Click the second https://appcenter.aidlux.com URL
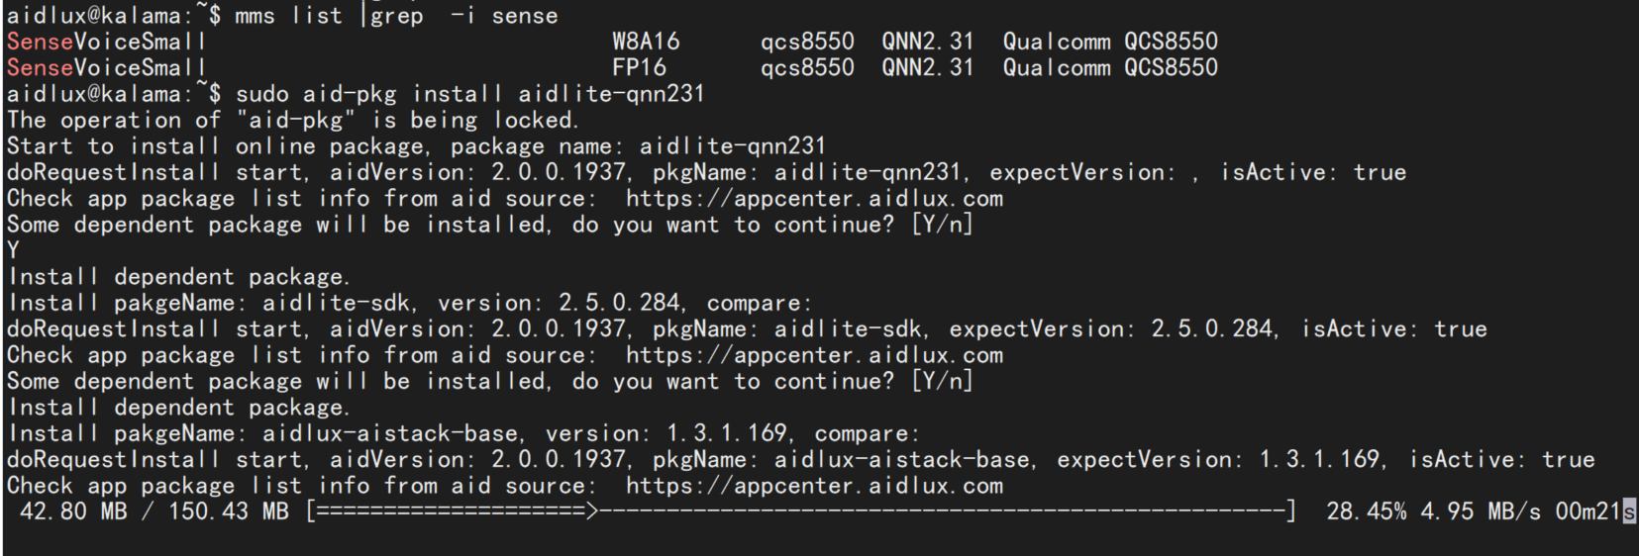1639x556 pixels. pos(814,354)
